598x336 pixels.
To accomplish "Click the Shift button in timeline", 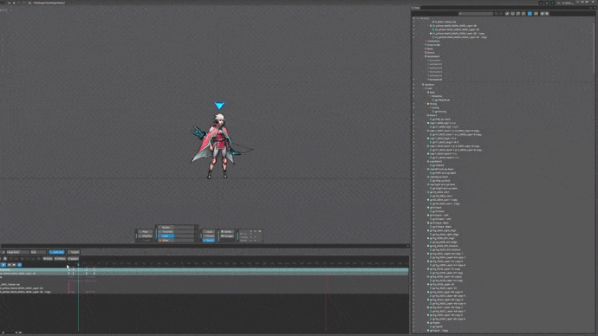I will (x=48, y=259).
